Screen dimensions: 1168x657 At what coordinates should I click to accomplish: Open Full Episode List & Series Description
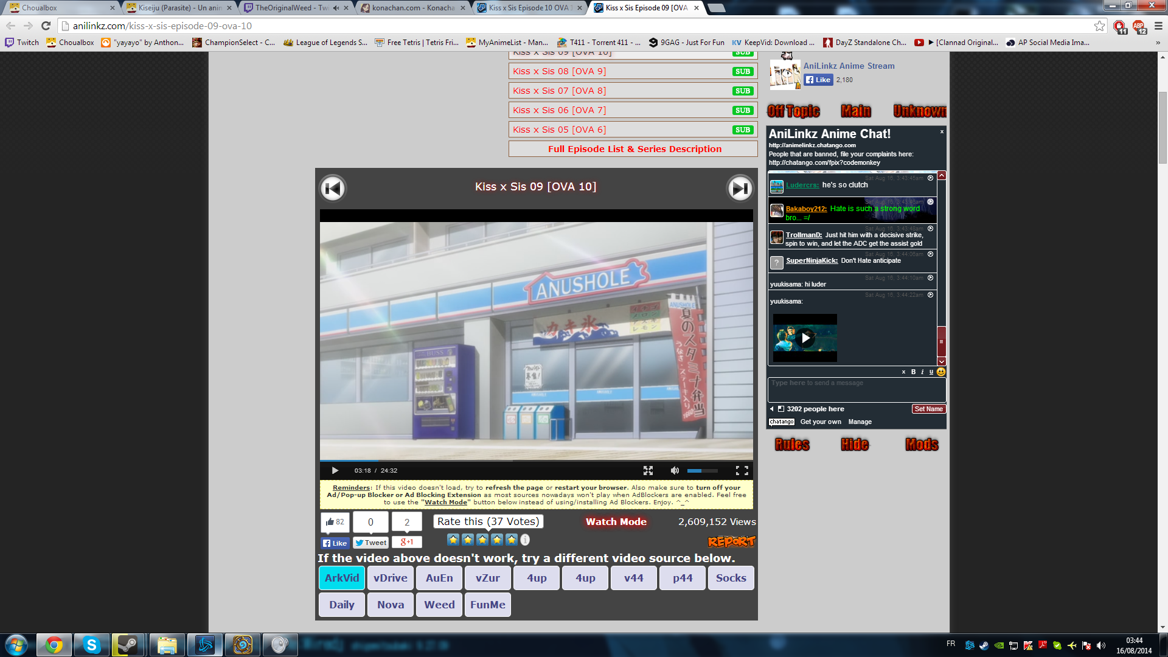point(633,149)
